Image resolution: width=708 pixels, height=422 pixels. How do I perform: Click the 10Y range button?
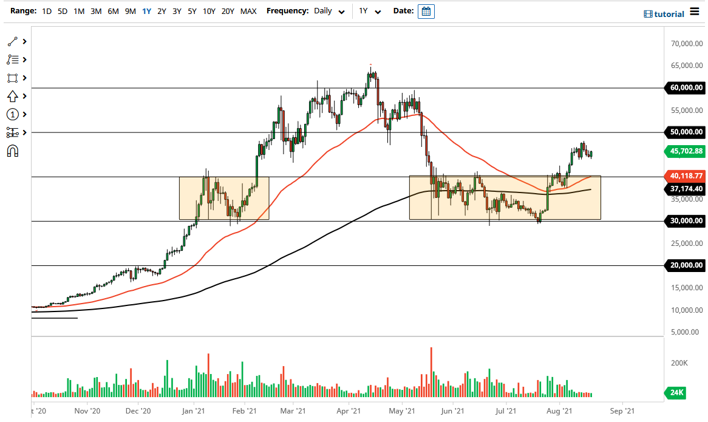coord(209,11)
